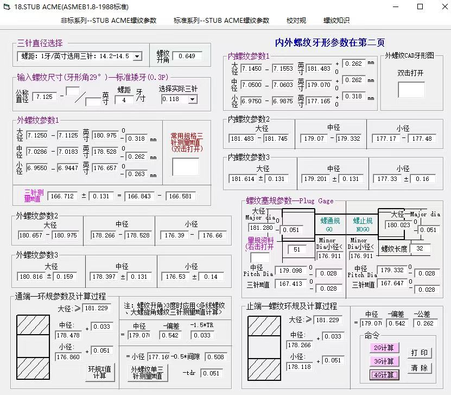
Task: Open the 螺纹知识 menu
Action: click(336, 21)
